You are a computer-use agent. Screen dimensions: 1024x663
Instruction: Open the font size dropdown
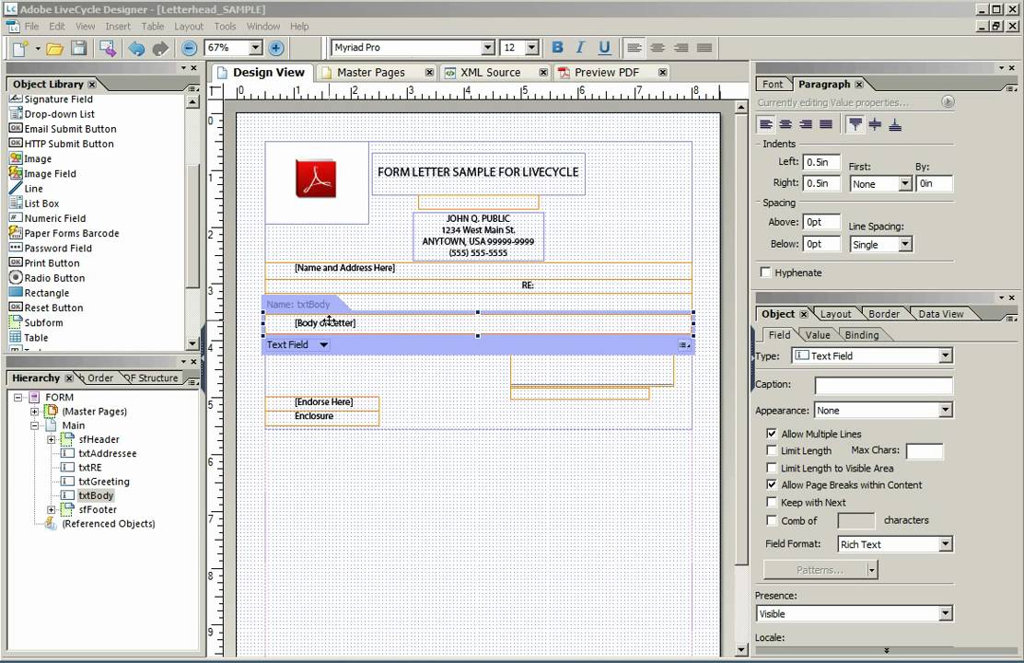click(x=531, y=48)
